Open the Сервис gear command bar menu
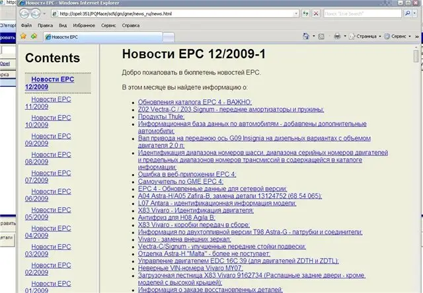 coord(397,36)
